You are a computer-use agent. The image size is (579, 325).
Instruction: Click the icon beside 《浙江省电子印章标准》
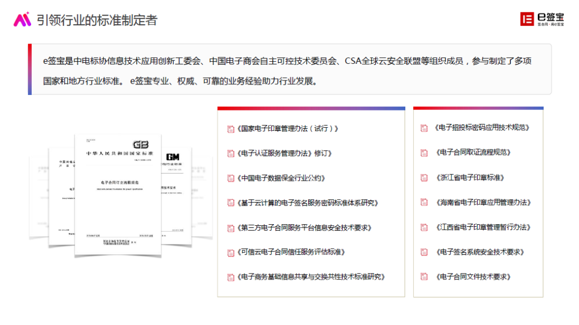click(424, 178)
